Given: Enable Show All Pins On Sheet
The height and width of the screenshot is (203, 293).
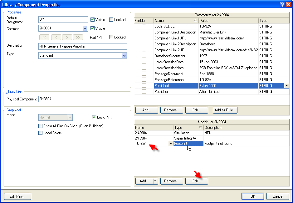Looking at the screenshot, I should (x=40, y=126).
